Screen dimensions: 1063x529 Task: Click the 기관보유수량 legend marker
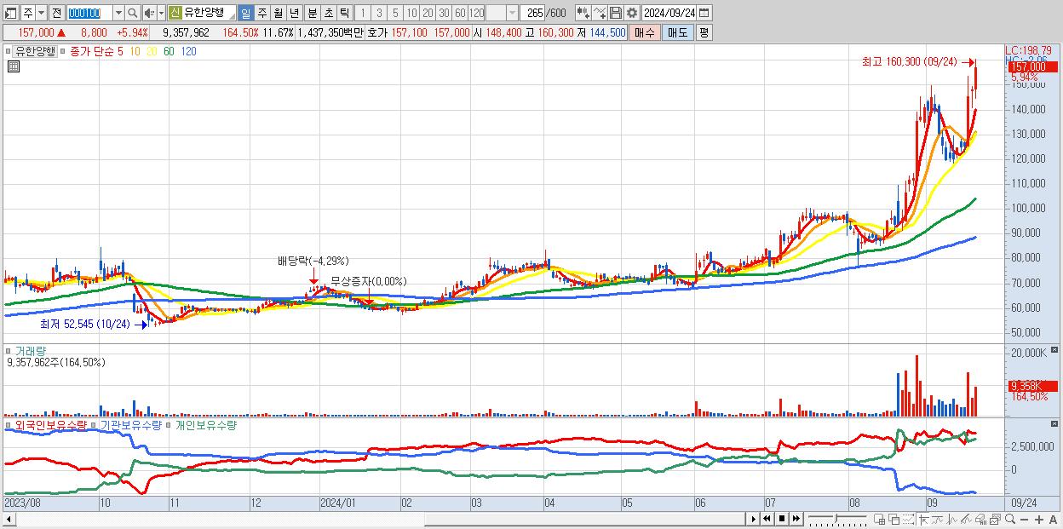point(95,424)
